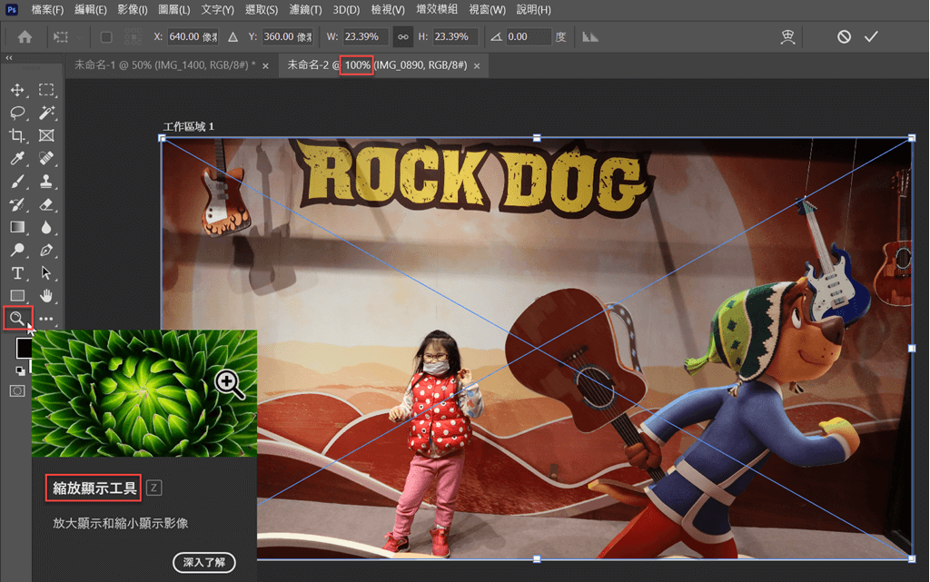Select the Rectangular Marquee tool

click(46, 90)
